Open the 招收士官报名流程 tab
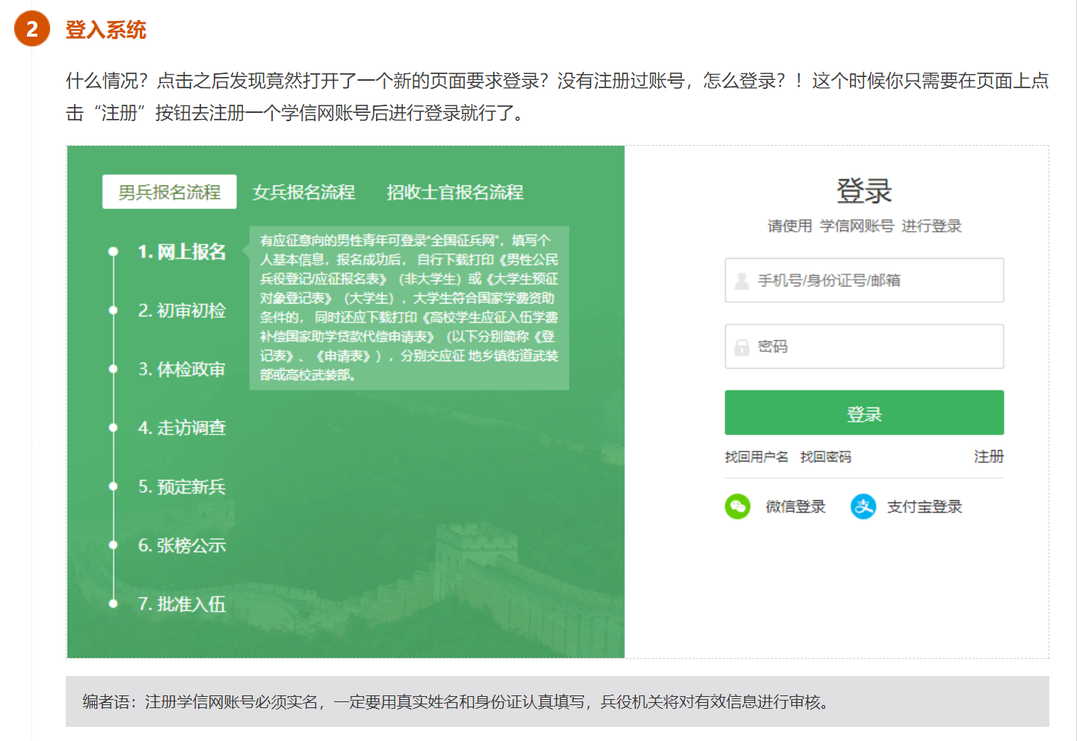 pyautogui.click(x=454, y=192)
